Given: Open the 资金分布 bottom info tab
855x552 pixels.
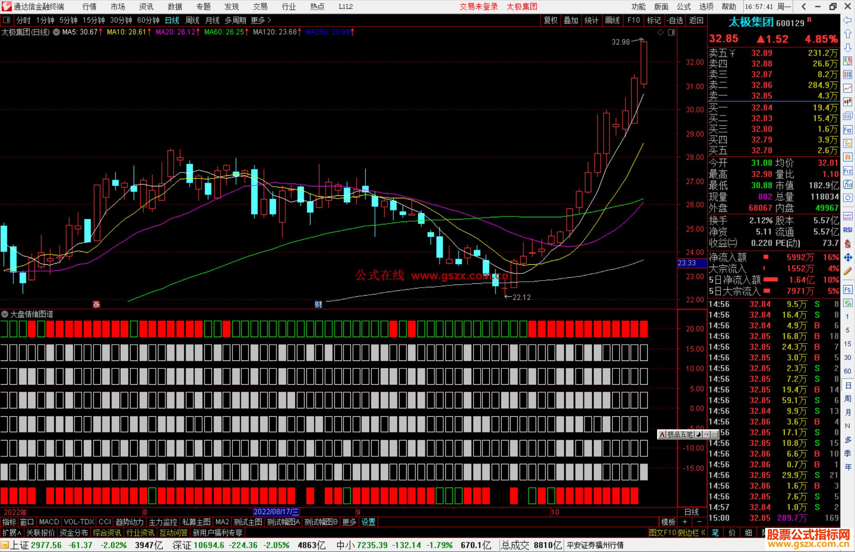Looking at the screenshot, I should pyautogui.click(x=74, y=533).
